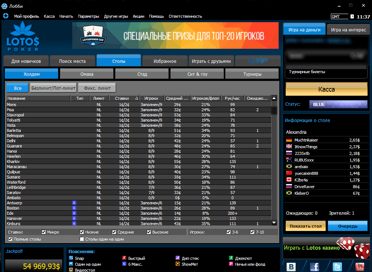This screenshot has height=272, width=372.
Task: Open the Избранное tab
Action: (165, 61)
